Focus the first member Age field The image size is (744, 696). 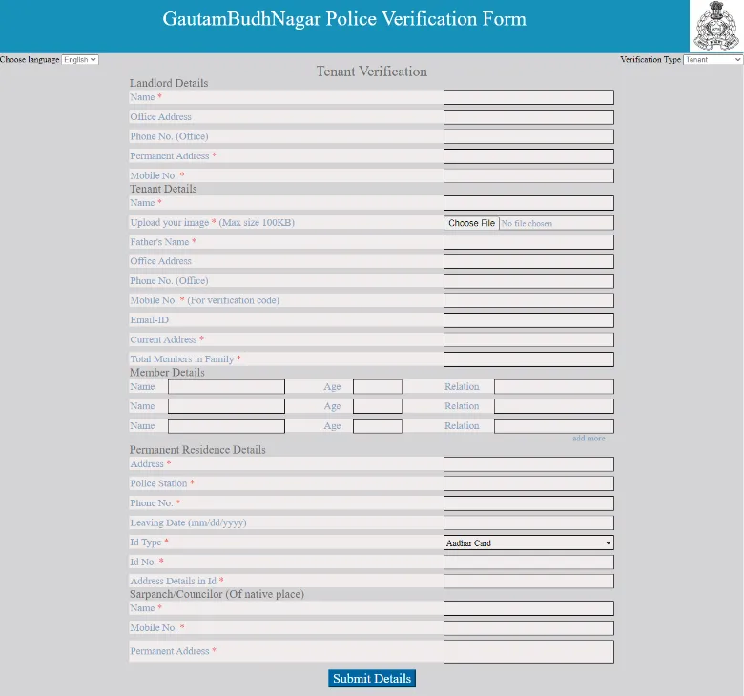tap(377, 387)
